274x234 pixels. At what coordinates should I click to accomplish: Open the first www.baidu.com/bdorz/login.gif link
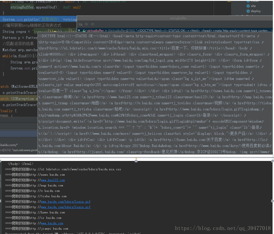66,202
